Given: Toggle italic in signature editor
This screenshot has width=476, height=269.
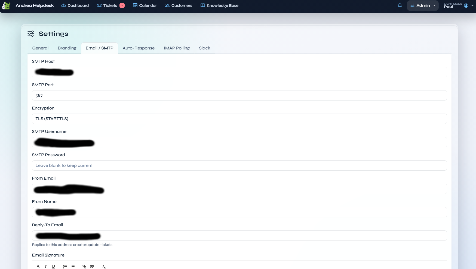Looking at the screenshot, I should 46,267.
